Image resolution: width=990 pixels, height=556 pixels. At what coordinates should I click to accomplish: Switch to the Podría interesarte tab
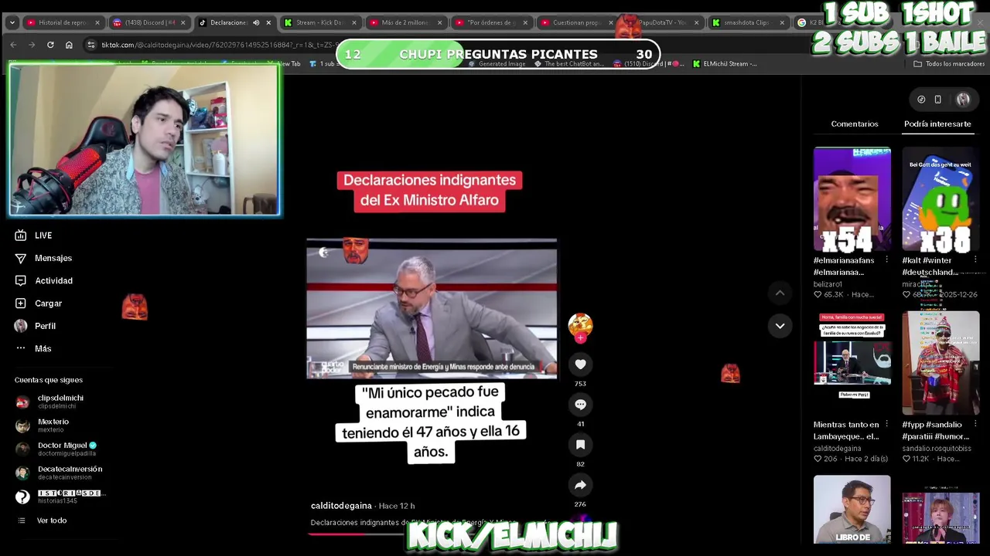pos(937,124)
